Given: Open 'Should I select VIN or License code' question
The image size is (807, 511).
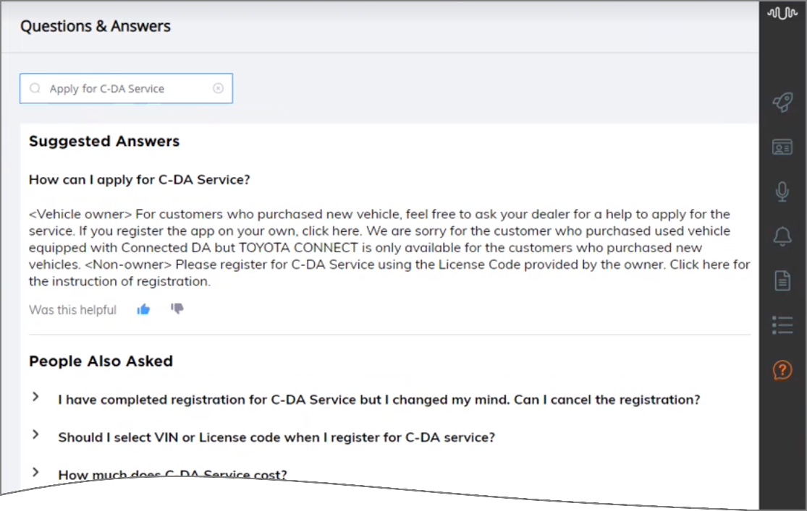Looking at the screenshot, I should [x=276, y=437].
